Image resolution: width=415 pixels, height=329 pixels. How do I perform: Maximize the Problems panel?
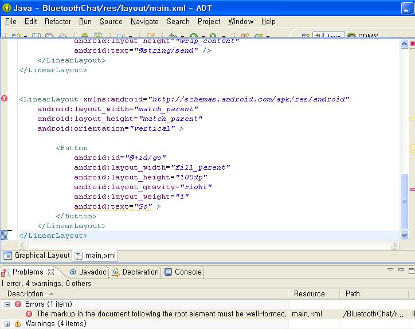412,271
